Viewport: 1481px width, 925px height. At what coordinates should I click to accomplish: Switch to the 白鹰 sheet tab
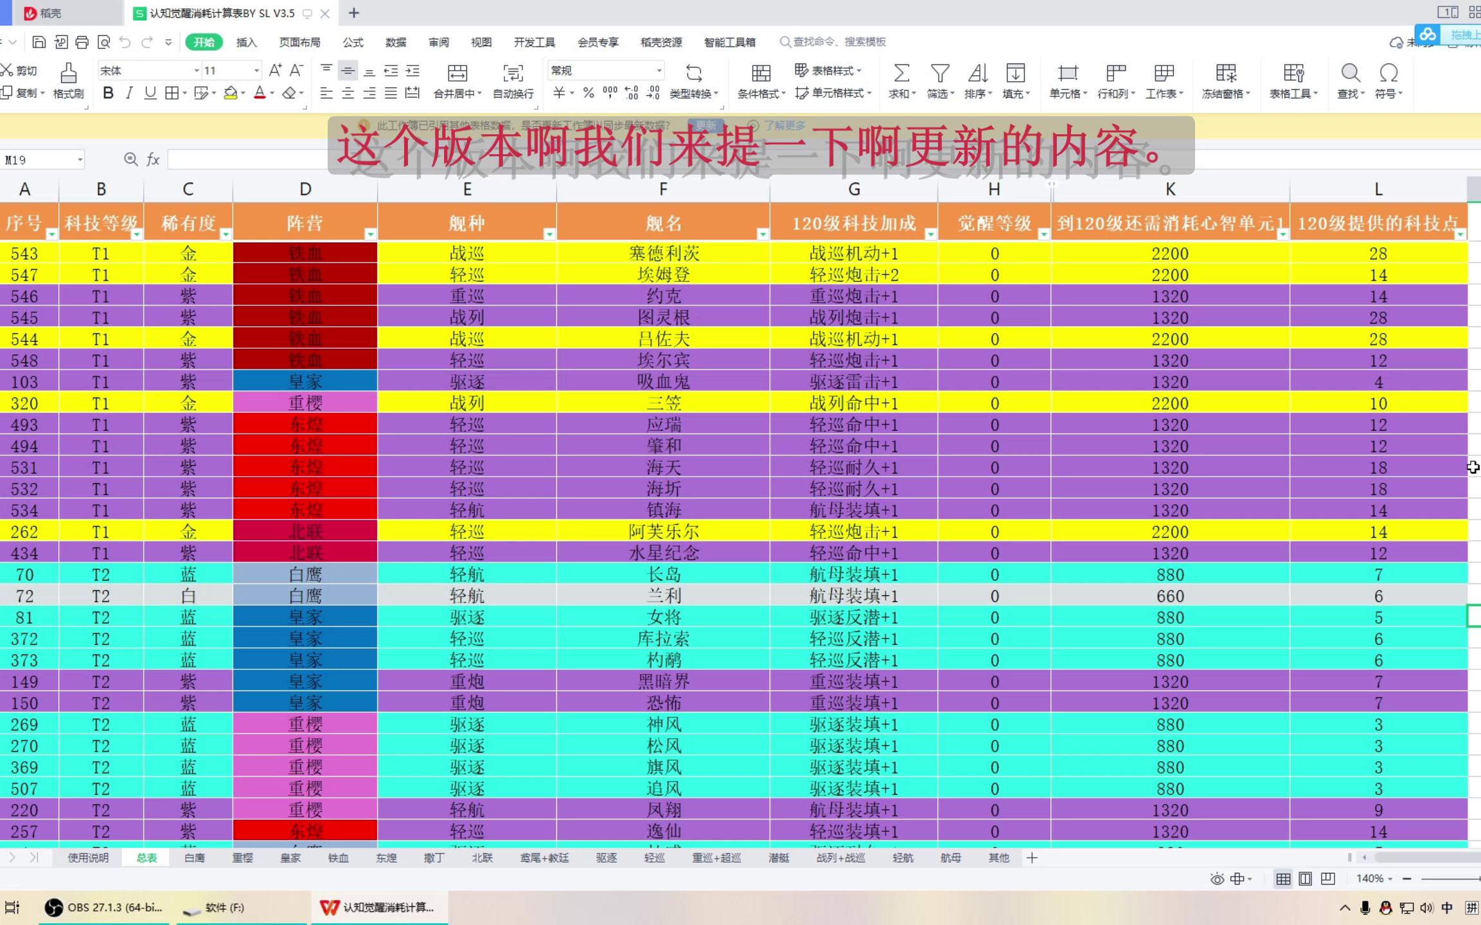pos(194,858)
